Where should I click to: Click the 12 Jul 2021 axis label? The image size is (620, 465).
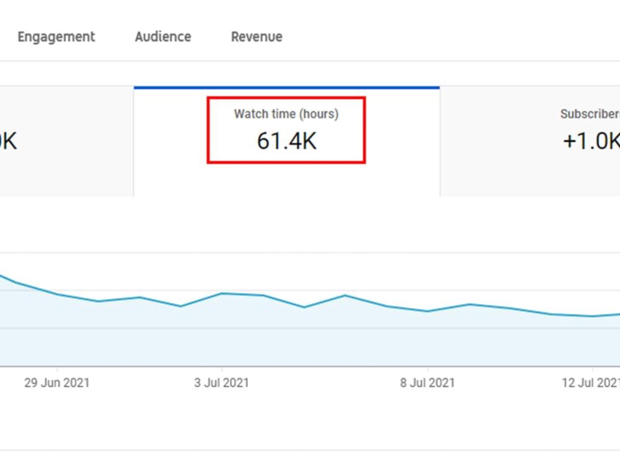[x=591, y=383]
